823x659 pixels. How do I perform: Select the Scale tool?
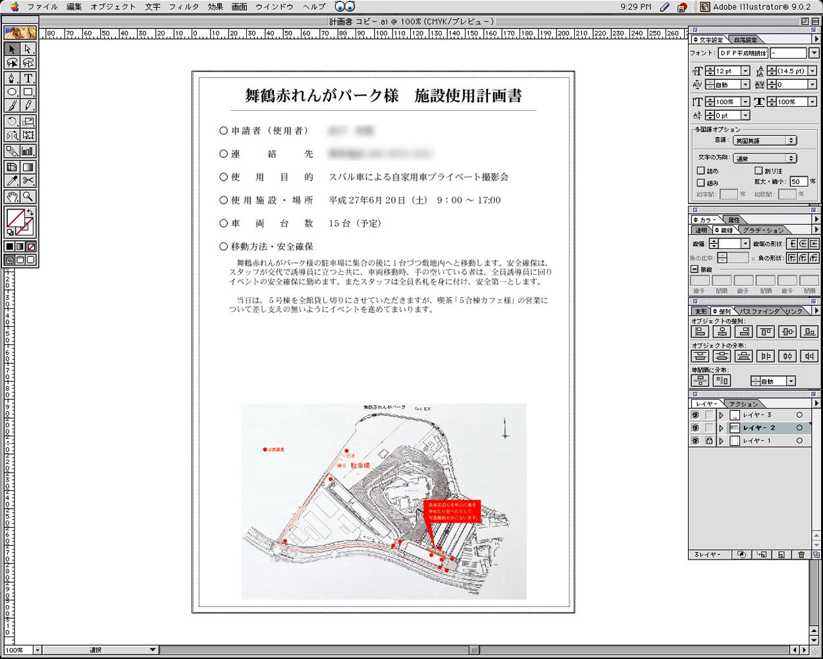tap(28, 122)
